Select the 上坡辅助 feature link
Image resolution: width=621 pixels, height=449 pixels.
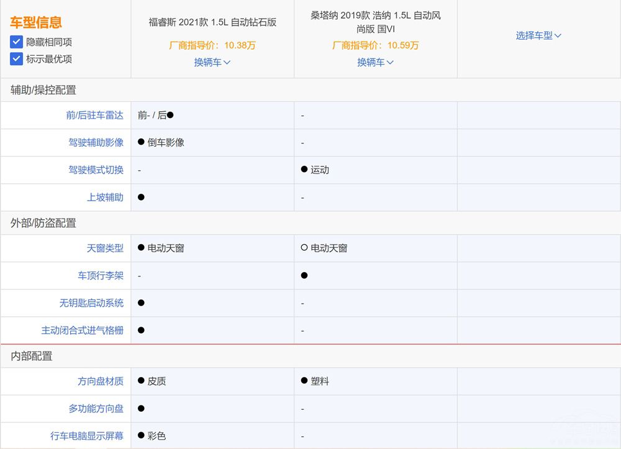pos(105,197)
